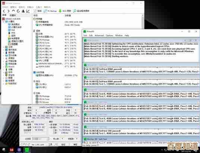Click the up-level arrow in AIDA64

click(x=13, y=11)
